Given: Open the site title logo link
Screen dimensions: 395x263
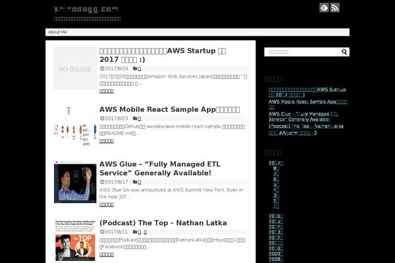Looking at the screenshot, I should 86,9.
